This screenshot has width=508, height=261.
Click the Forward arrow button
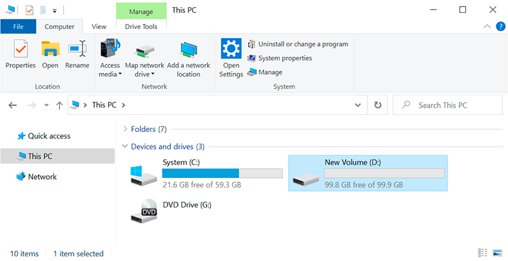[x=32, y=105]
